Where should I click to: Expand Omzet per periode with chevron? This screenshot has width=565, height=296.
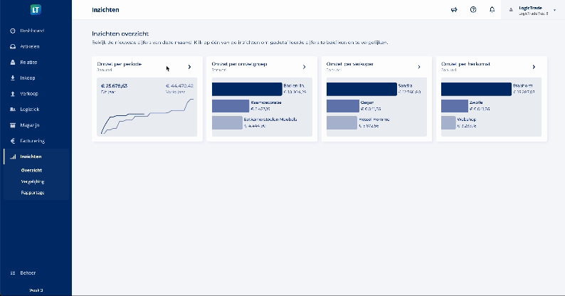(x=189, y=67)
